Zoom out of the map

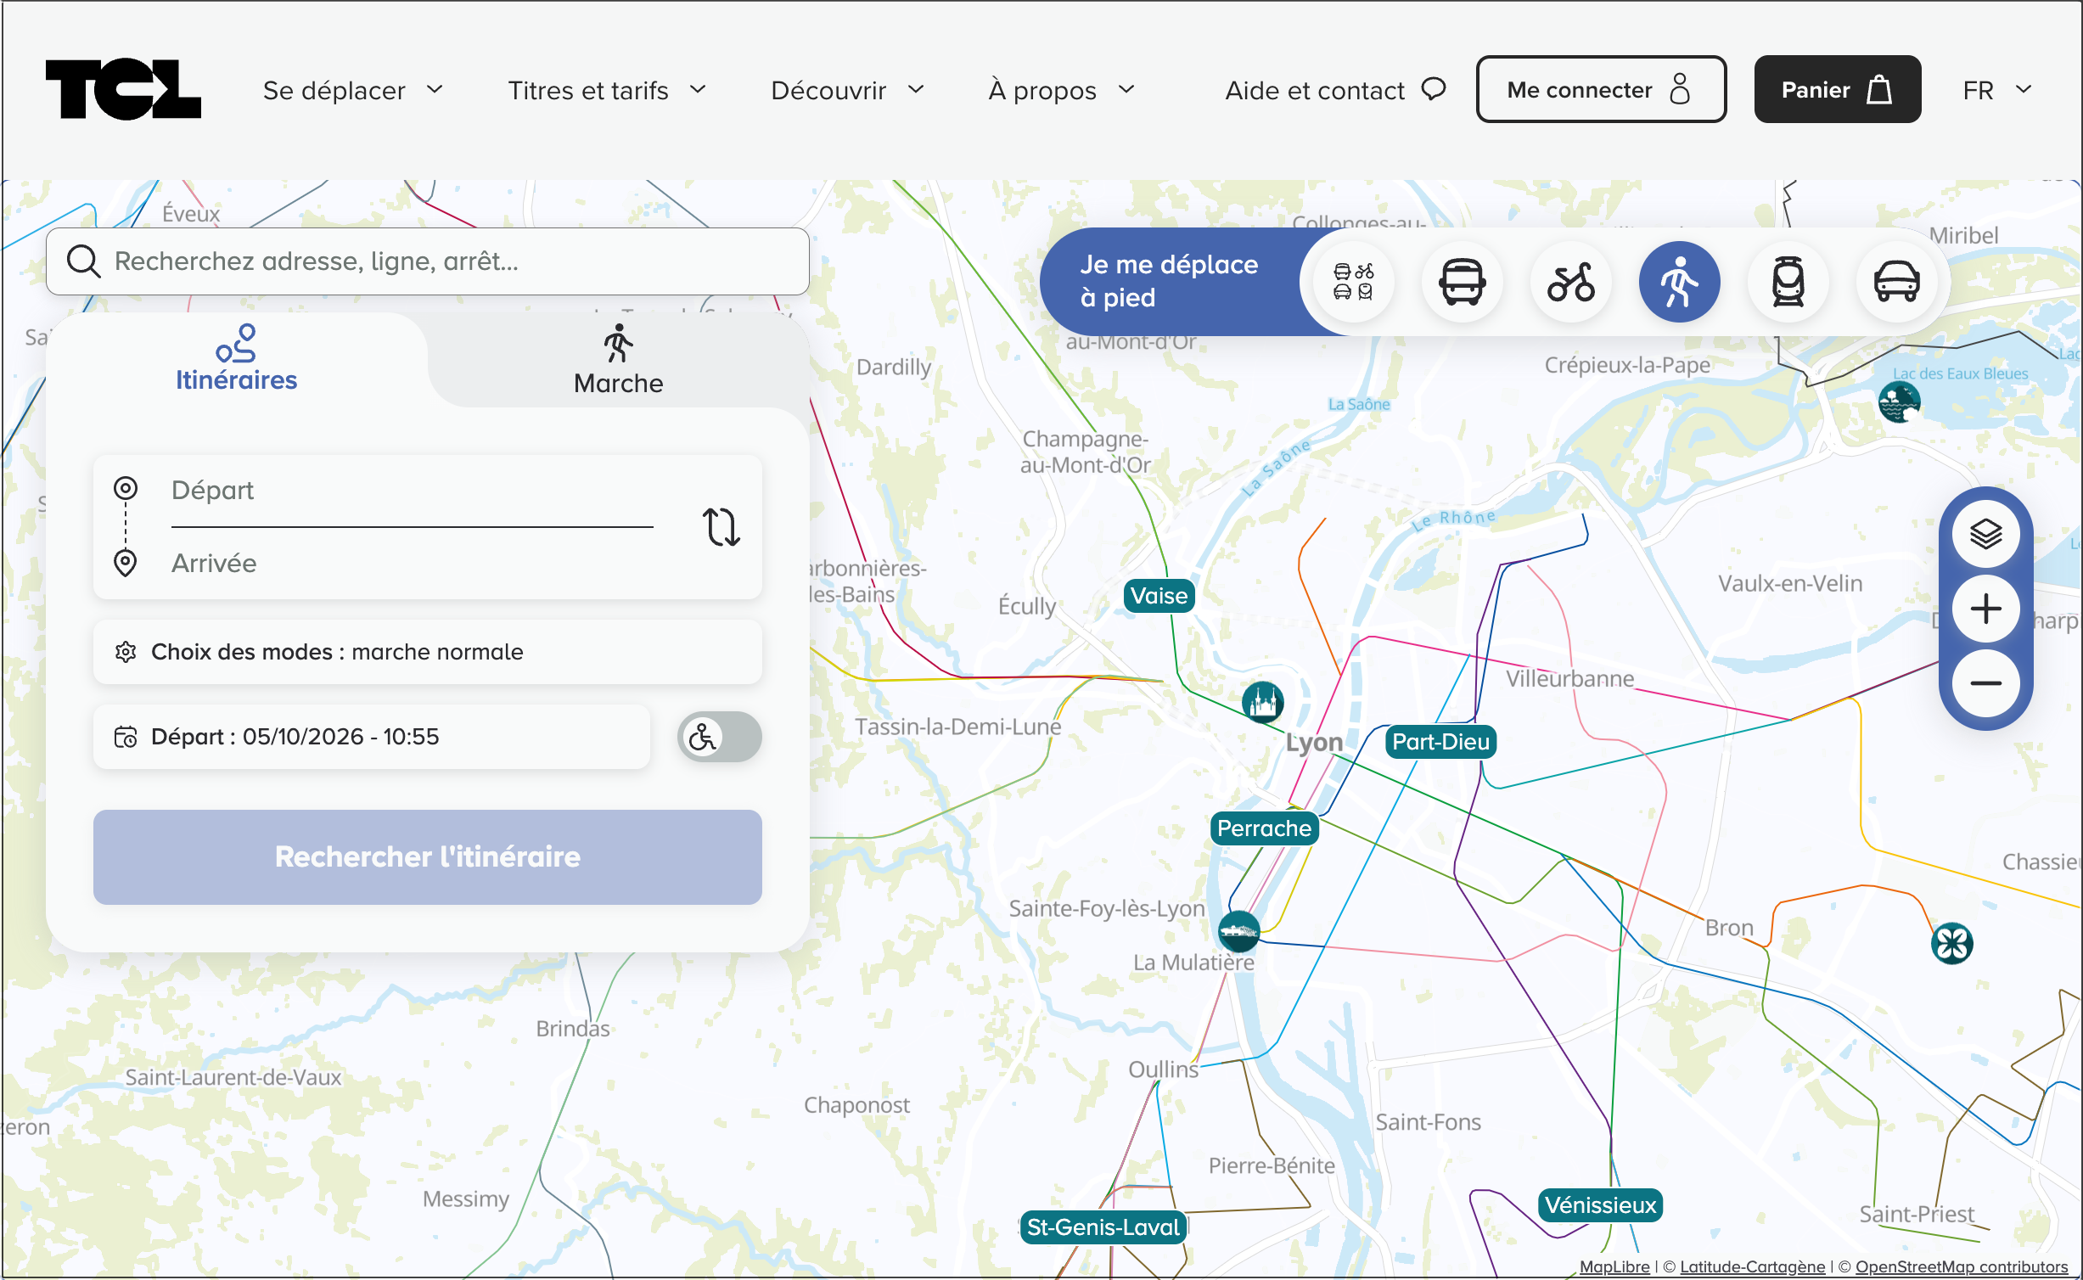(x=1986, y=683)
